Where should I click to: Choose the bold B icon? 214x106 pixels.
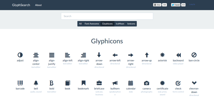pyautogui.click(x=51, y=83)
